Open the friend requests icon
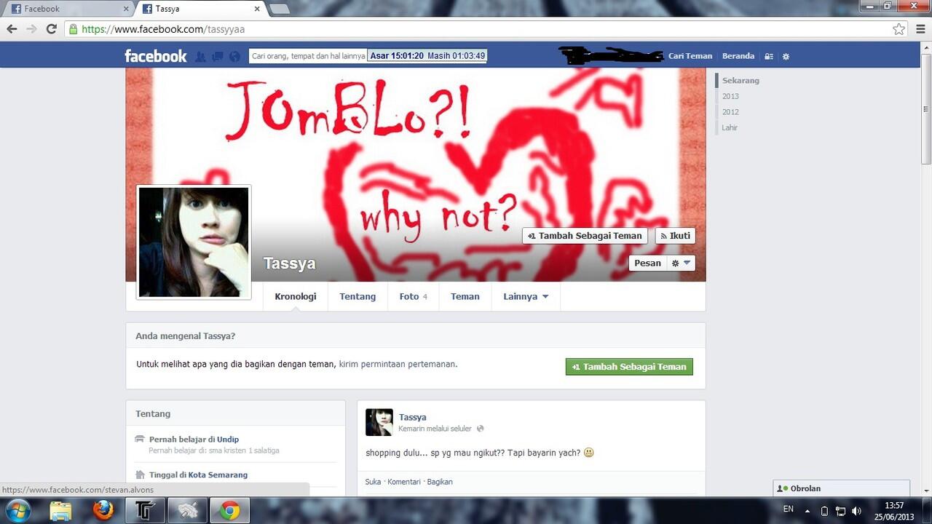The width and height of the screenshot is (932, 524). [x=200, y=56]
